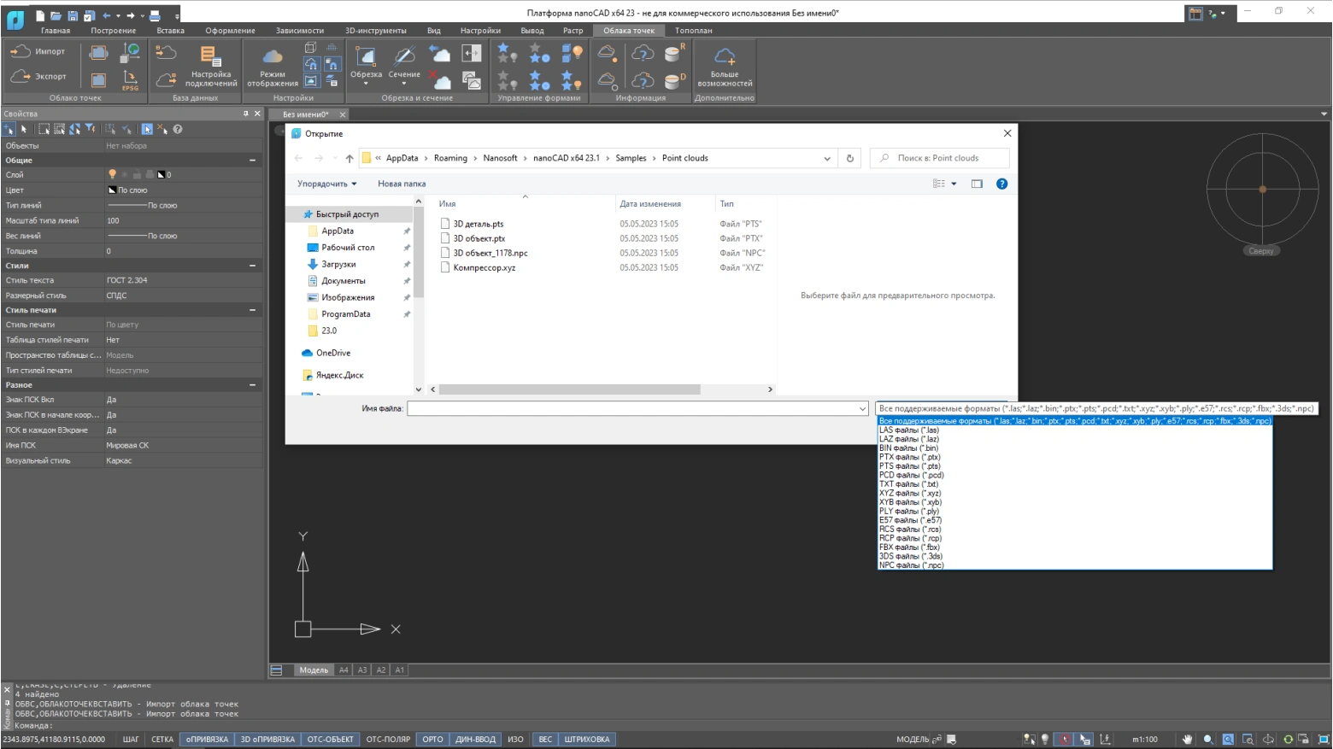Viewport: 1333px width, 749px height.
Task: Open the Построение ribbon tab
Action: [x=113, y=31]
